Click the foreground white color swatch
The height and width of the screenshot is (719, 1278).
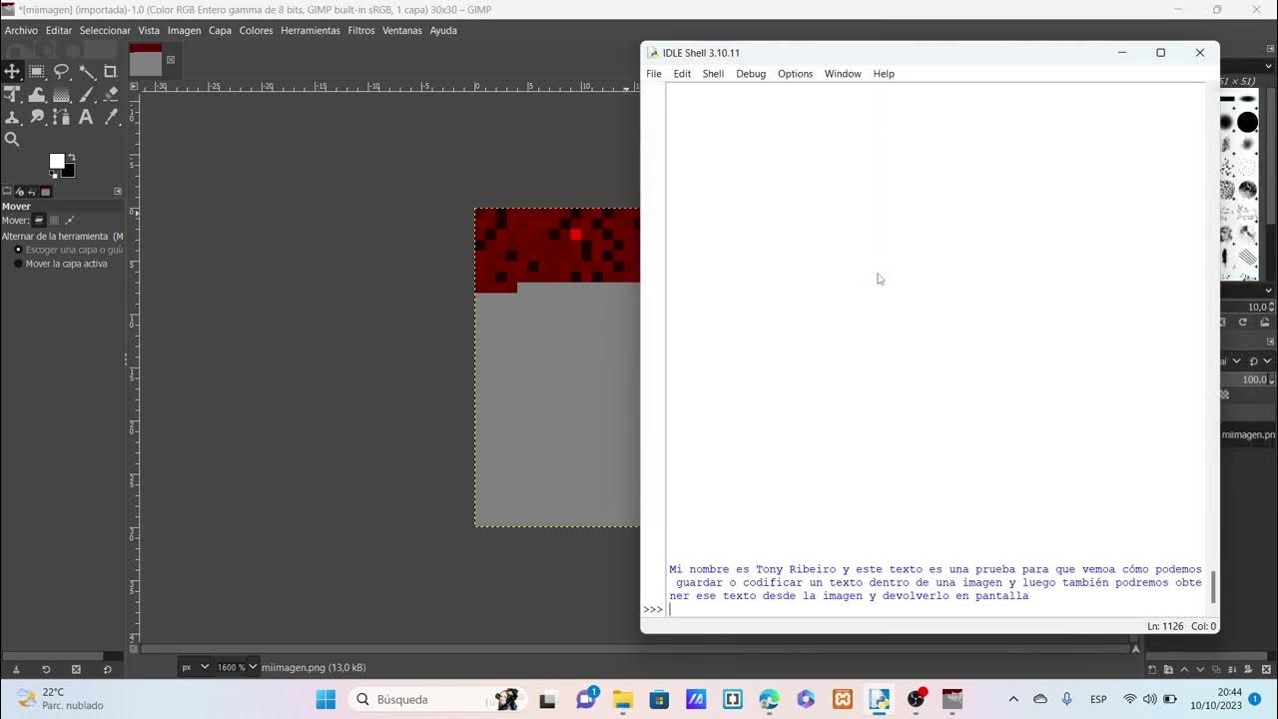tap(57, 161)
